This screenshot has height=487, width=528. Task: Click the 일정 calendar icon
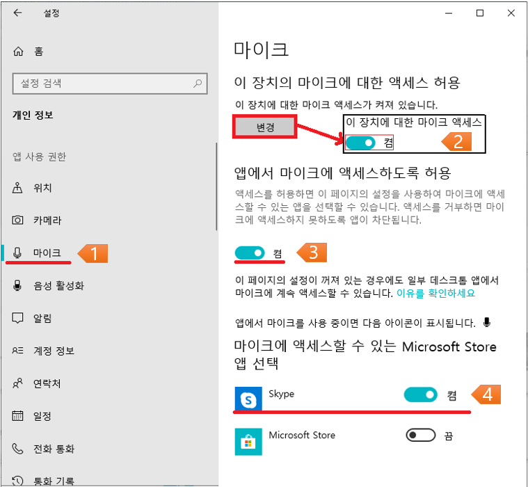pyautogui.click(x=17, y=416)
